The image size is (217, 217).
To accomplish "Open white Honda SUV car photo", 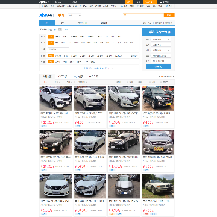I will click(x=55, y=98).
